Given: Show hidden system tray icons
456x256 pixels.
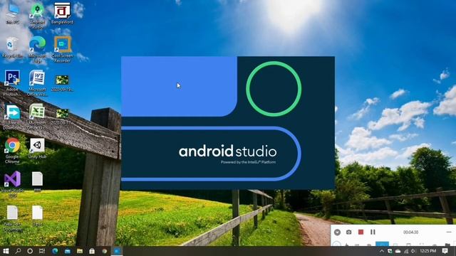Looking at the screenshot, I should (x=382, y=251).
